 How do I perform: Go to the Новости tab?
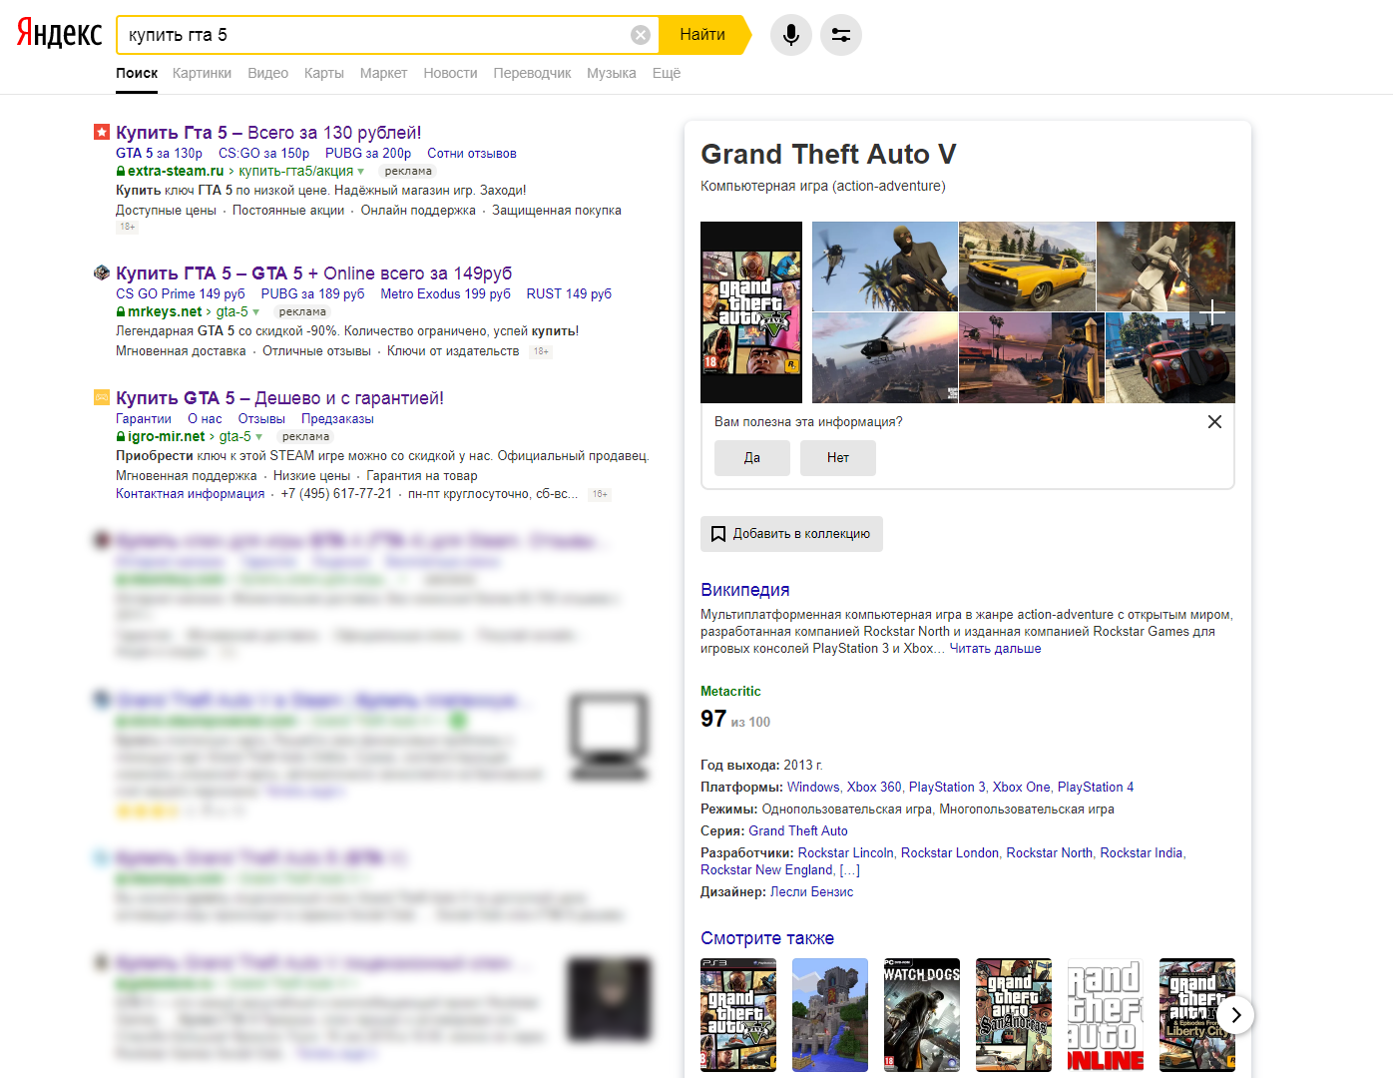click(x=450, y=73)
